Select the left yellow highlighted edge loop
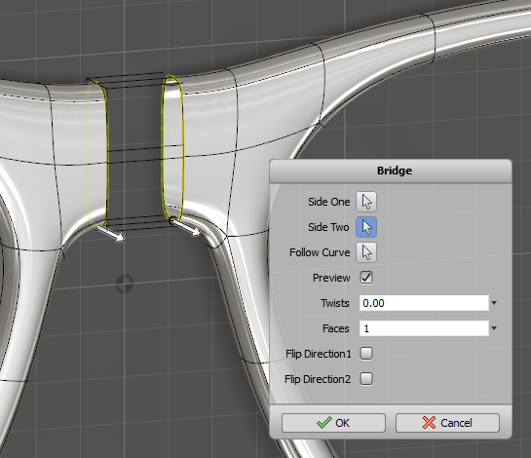The image size is (531, 458). tap(96, 154)
